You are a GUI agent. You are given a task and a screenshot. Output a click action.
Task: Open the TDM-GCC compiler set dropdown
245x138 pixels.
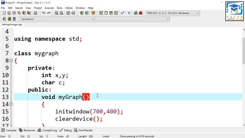coord(173,13)
